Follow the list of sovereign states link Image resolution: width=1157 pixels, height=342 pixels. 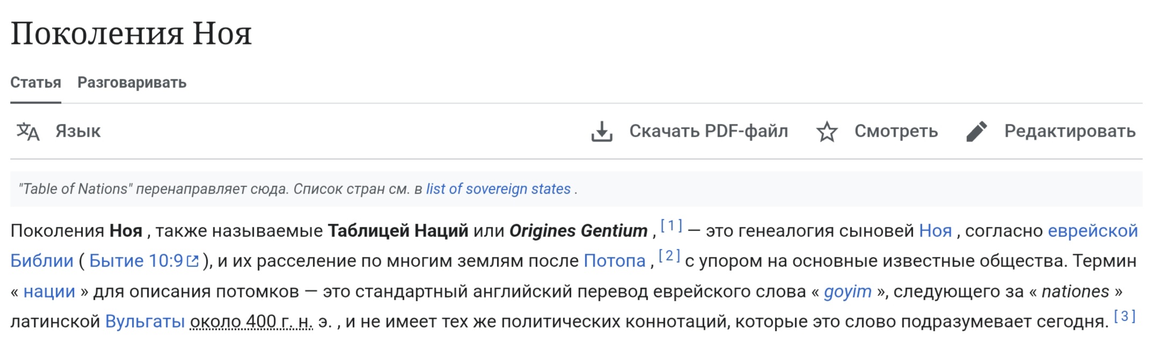point(498,189)
